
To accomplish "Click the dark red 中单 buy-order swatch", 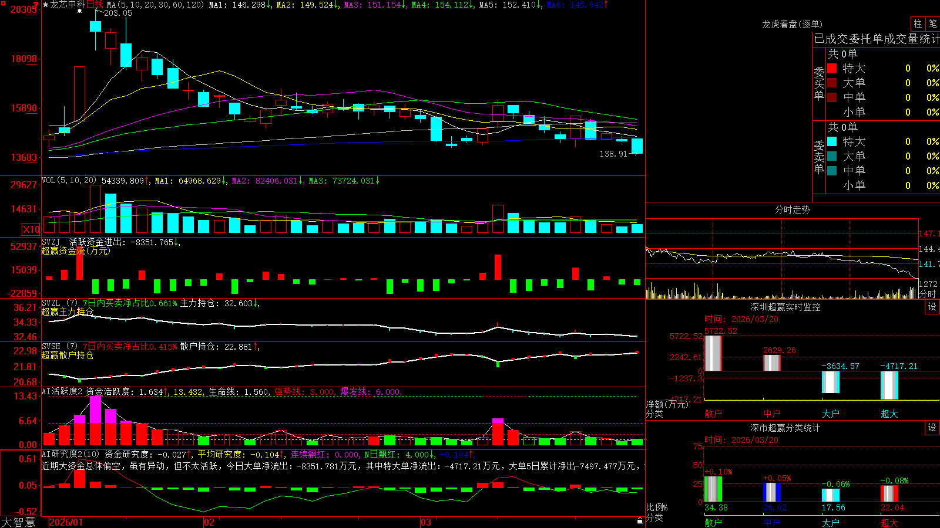I will 832,97.
